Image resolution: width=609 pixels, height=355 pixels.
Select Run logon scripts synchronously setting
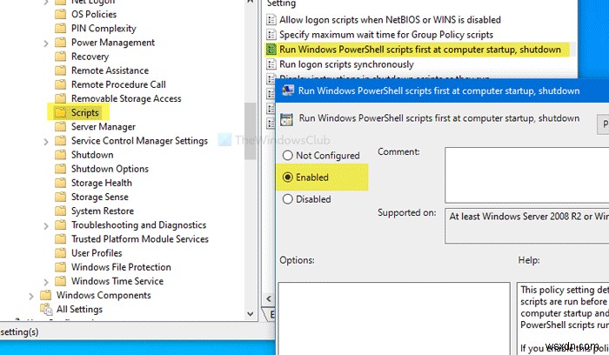(346, 64)
